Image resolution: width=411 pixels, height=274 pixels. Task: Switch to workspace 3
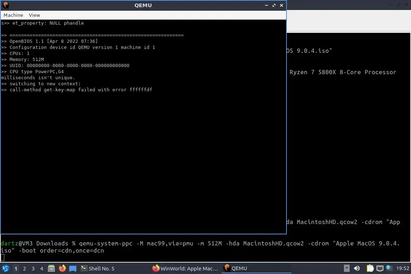click(x=33, y=269)
